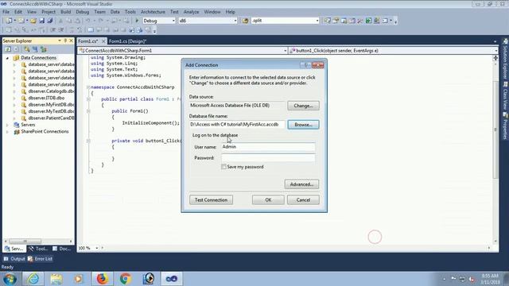Screen dimensions: 509x286
Task: Click the Database file name field
Action: pos(237,125)
